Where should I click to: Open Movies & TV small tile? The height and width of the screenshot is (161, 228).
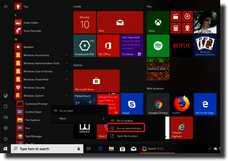(x=176, y=16)
